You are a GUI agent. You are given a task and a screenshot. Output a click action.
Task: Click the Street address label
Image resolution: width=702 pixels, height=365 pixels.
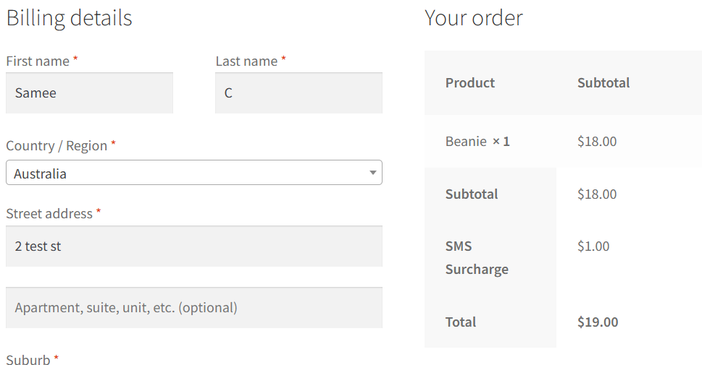pos(49,213)
